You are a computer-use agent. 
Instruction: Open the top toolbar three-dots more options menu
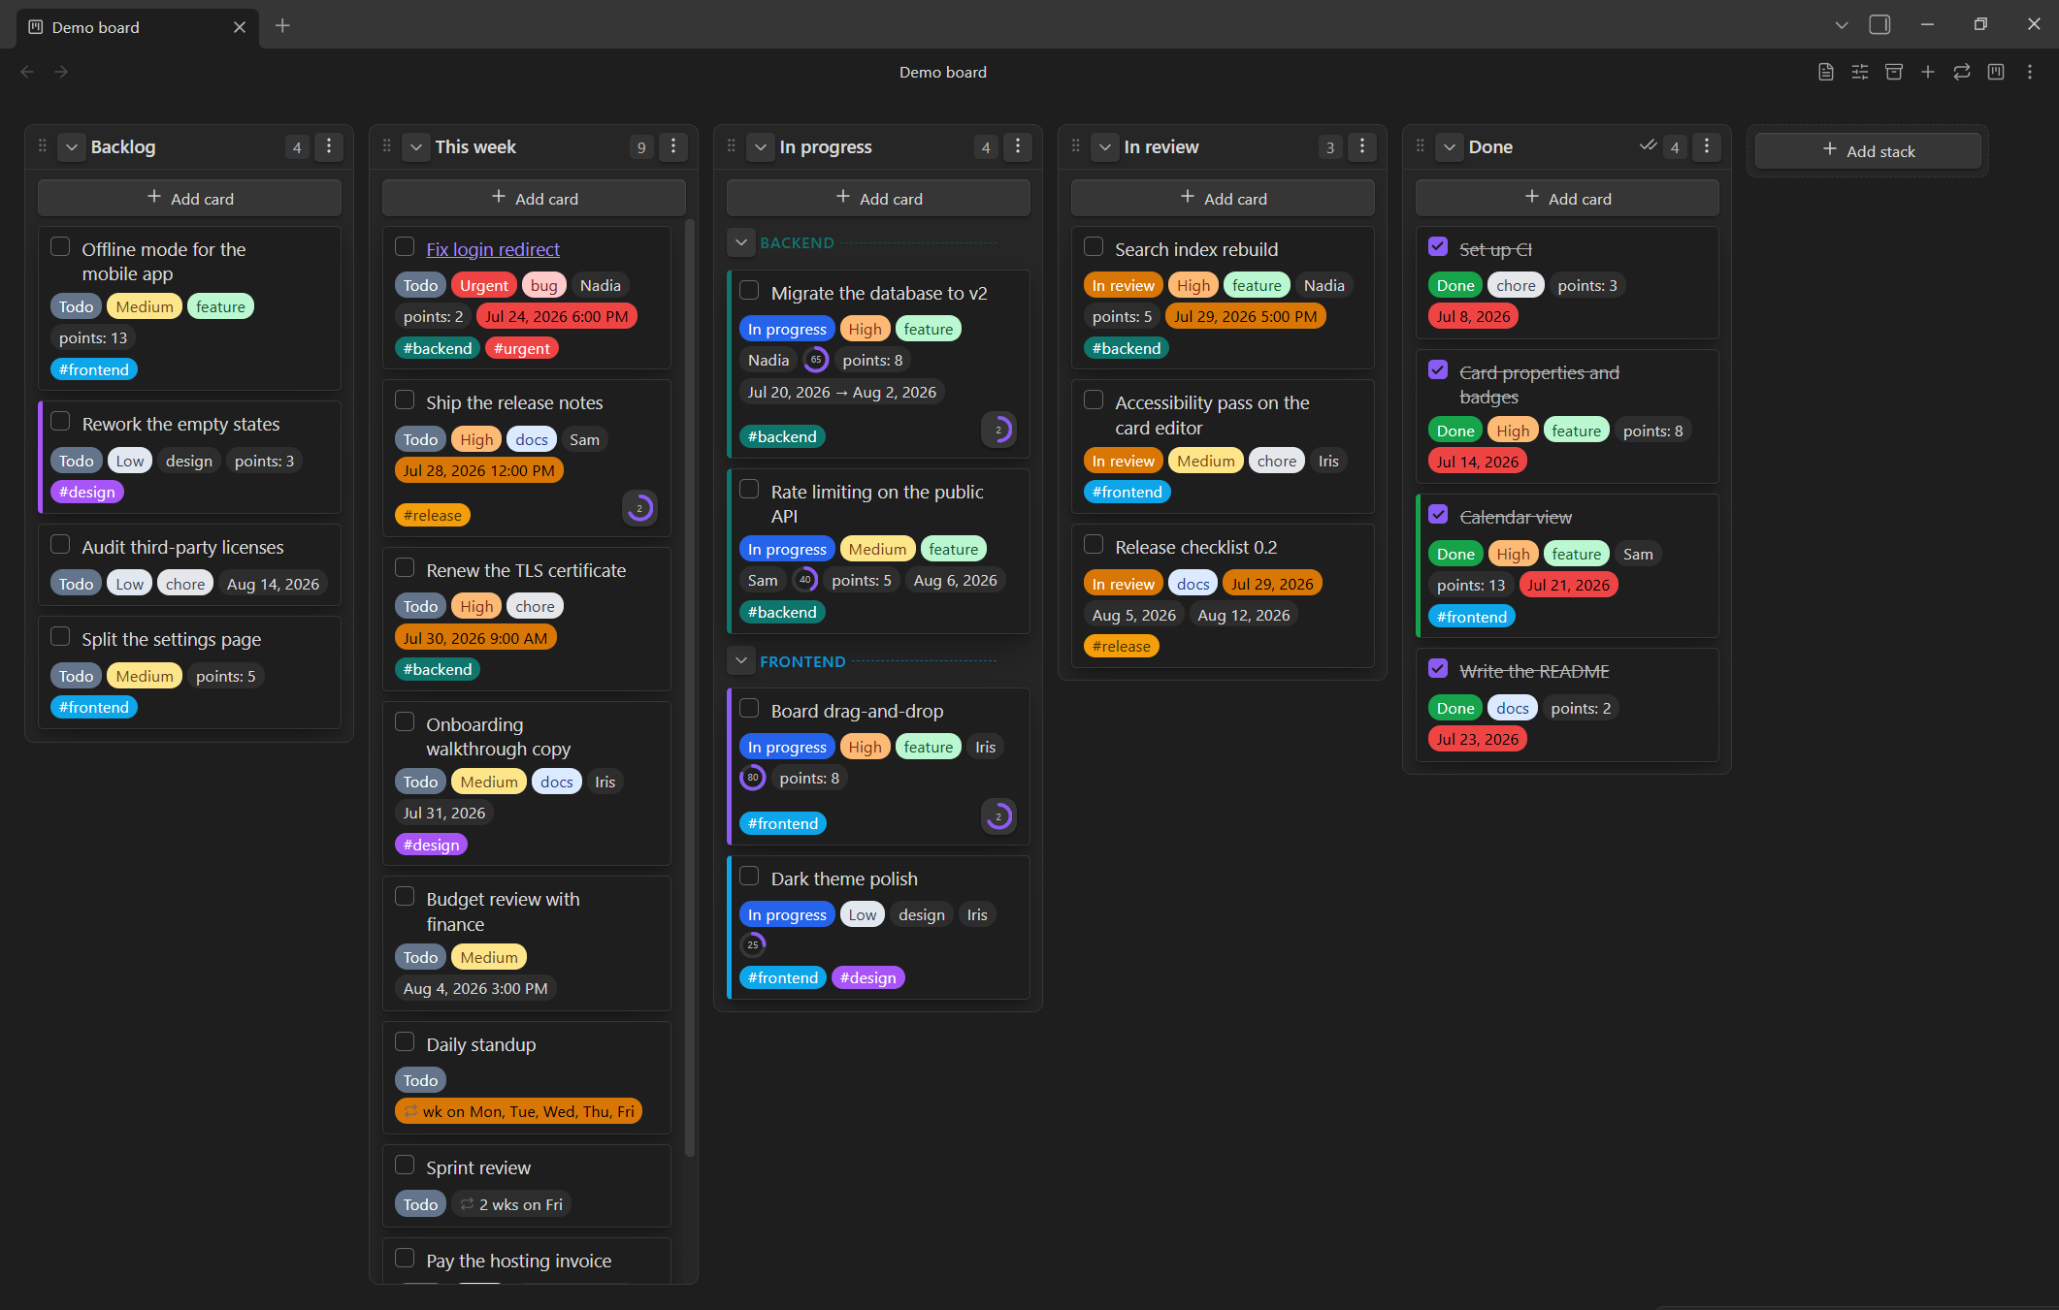(2029, 72)
